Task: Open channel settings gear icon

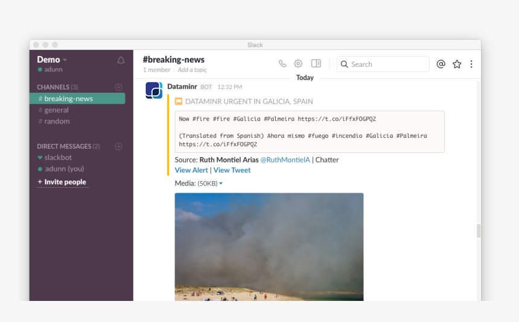Action: [298, 63]
